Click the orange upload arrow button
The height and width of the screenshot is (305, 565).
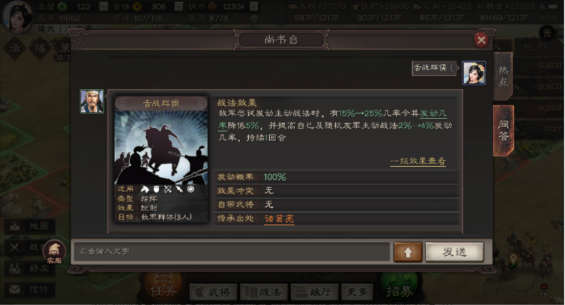(408, 252)
